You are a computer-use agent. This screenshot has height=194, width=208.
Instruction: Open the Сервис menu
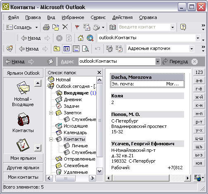pyautogui.click(x=98, y=18)
